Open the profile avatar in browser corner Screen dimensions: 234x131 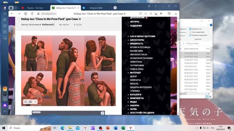[x=5, y=8]
